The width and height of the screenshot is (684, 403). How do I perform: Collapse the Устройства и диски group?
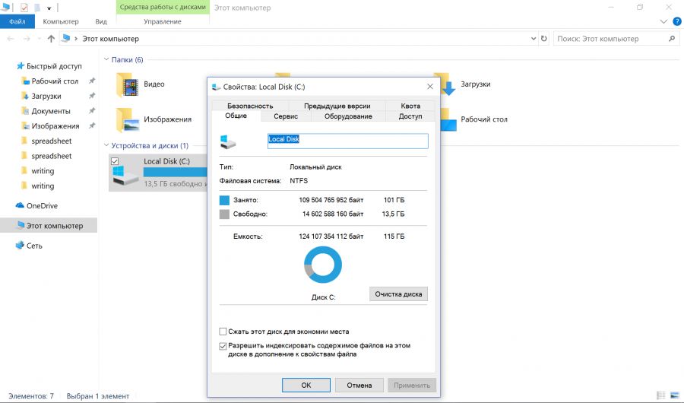coord(106,145)
